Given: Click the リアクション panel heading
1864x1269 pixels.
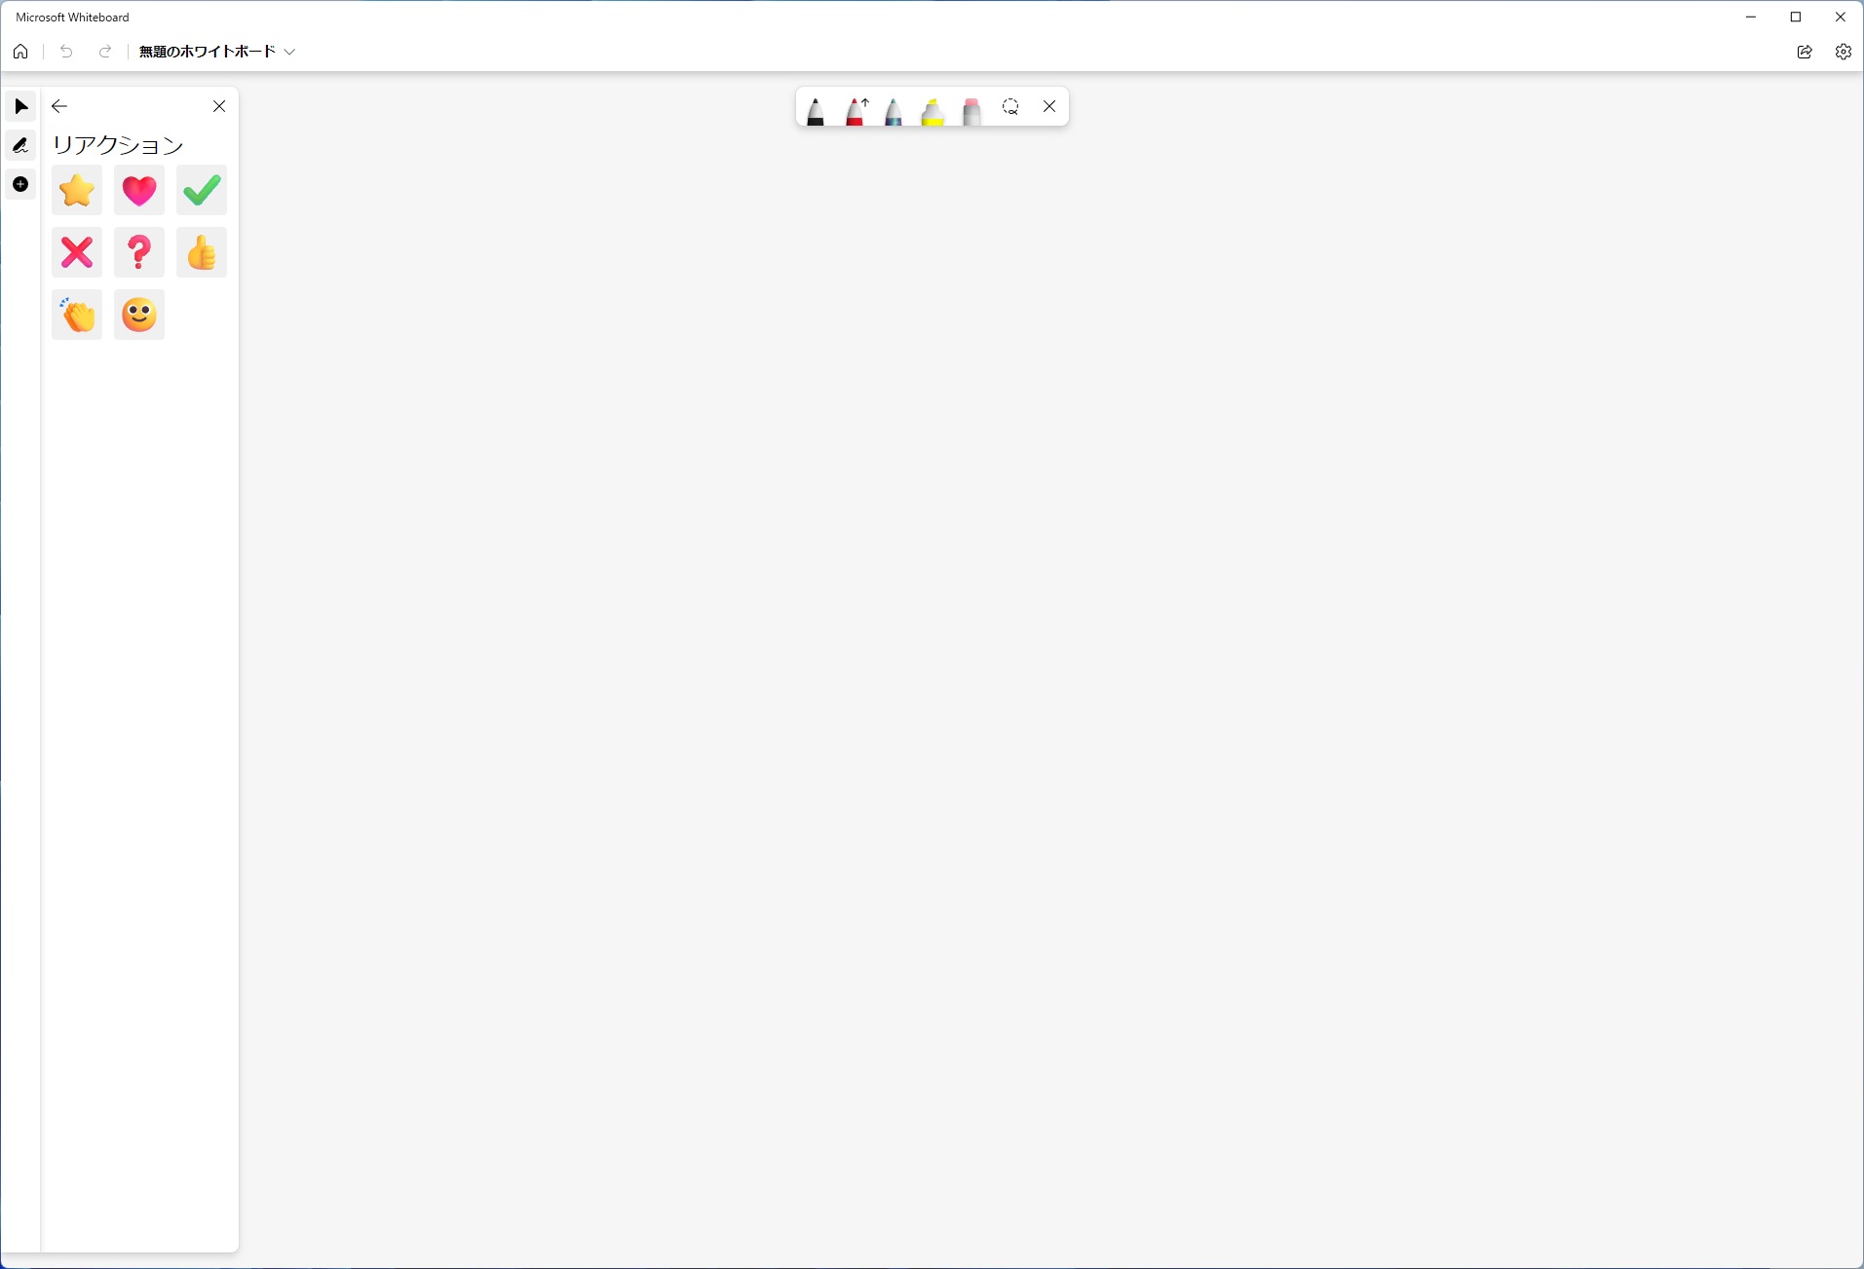Looking at the screenshot, I should 118,145.
